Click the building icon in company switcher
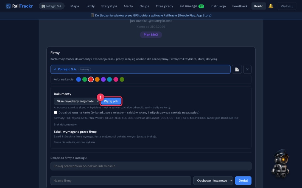This screenshot has width=302, height=188. 43,6
